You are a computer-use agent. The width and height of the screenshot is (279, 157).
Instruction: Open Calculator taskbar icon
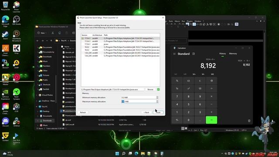(x=162, y=154)
